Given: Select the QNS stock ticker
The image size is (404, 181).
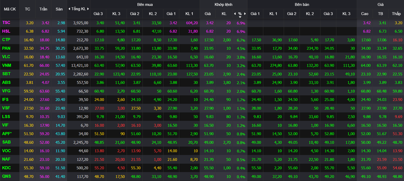Looking at the screenshot, I should 6,176.
